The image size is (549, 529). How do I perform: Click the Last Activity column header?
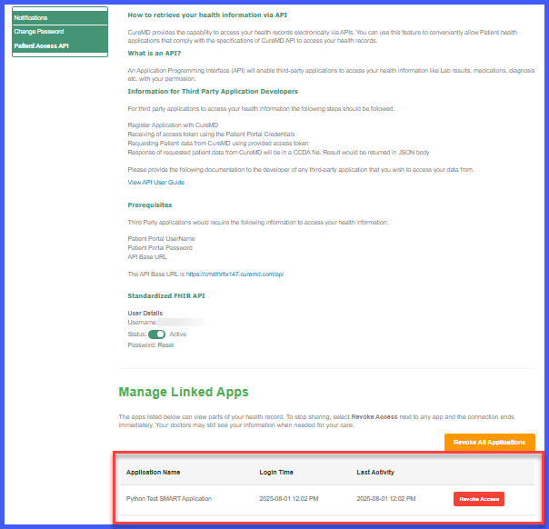click(375, 473)
